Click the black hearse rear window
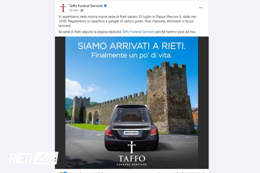Image resolution: width=260 pixels, height=173 pixels. [131, 115]
